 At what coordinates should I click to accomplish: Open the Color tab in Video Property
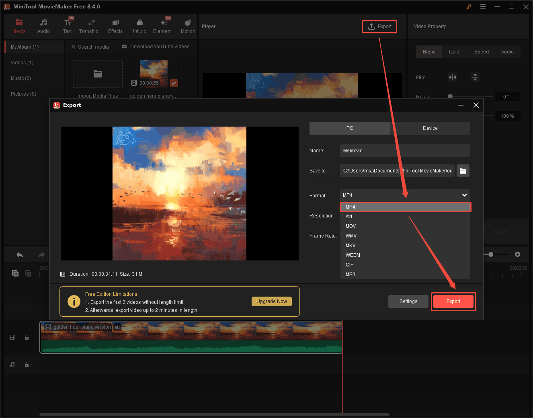(455, 51)
